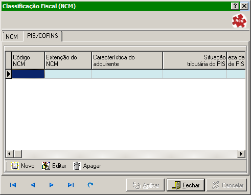Screen dimensions: 251x195
Task: Select the highlighted Código NCM cell
Action: 28,74
